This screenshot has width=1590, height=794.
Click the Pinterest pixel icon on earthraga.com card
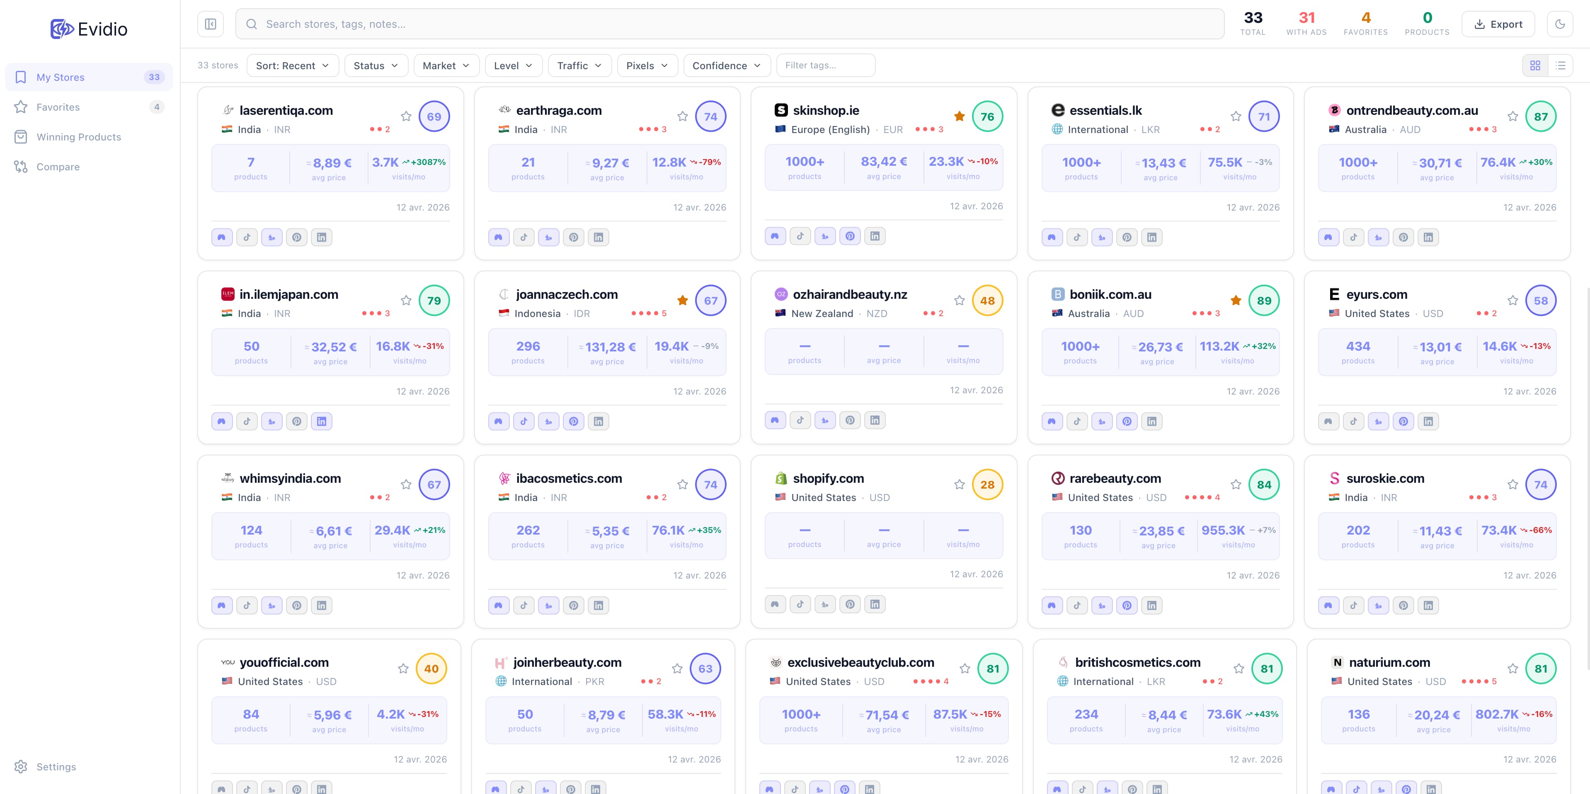pyautogui.click(x=573, y=237)
